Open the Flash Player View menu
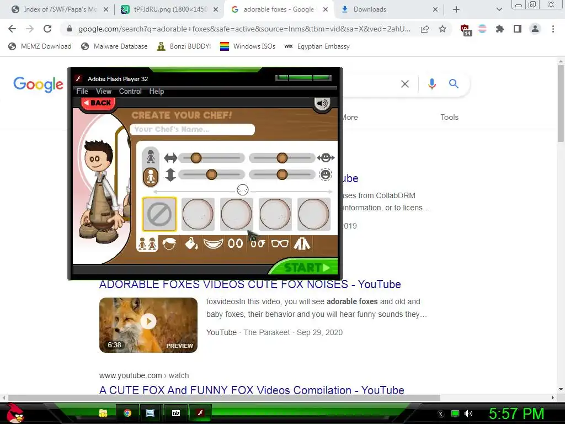The height and width of the screenshot is (424, 565). pyautogui.click(x=104, y=92)
